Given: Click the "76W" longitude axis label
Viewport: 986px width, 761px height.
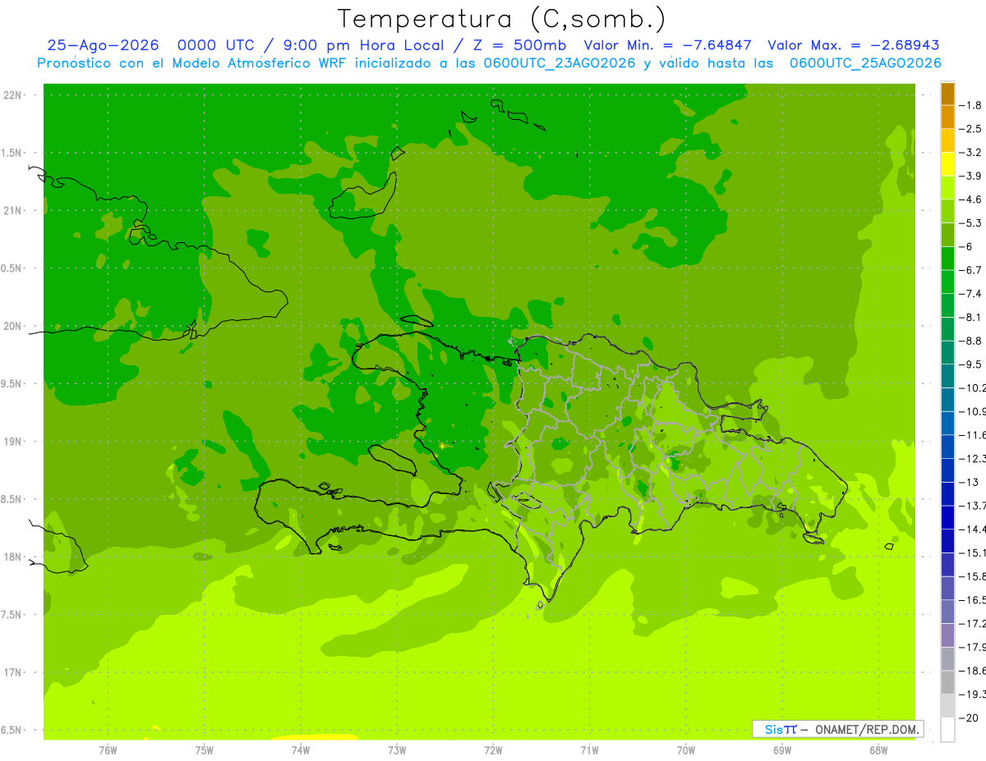Looking at the screenshot, I should tap(108, 750).
